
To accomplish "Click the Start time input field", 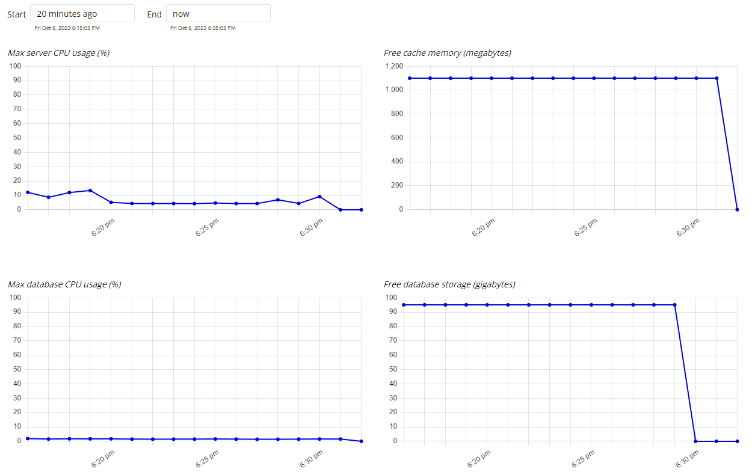I will [82, 14].
